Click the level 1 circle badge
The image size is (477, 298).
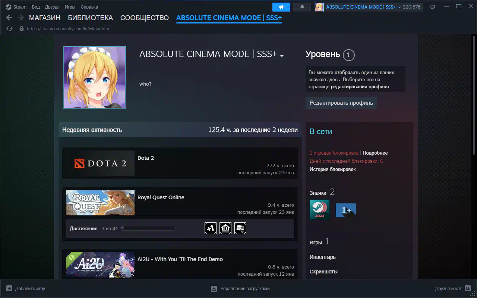[348, 55]
